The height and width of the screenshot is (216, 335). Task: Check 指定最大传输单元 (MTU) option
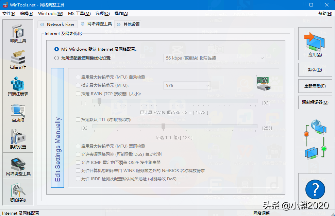click(102, 85)
